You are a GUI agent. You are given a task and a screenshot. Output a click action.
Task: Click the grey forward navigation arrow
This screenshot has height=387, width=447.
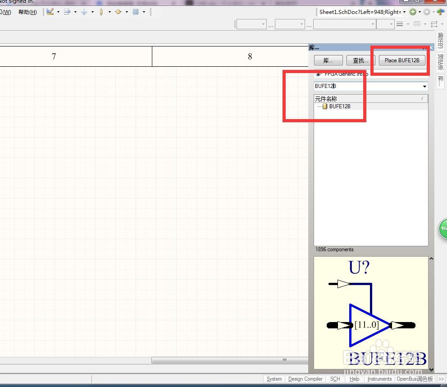pos(426,12)
